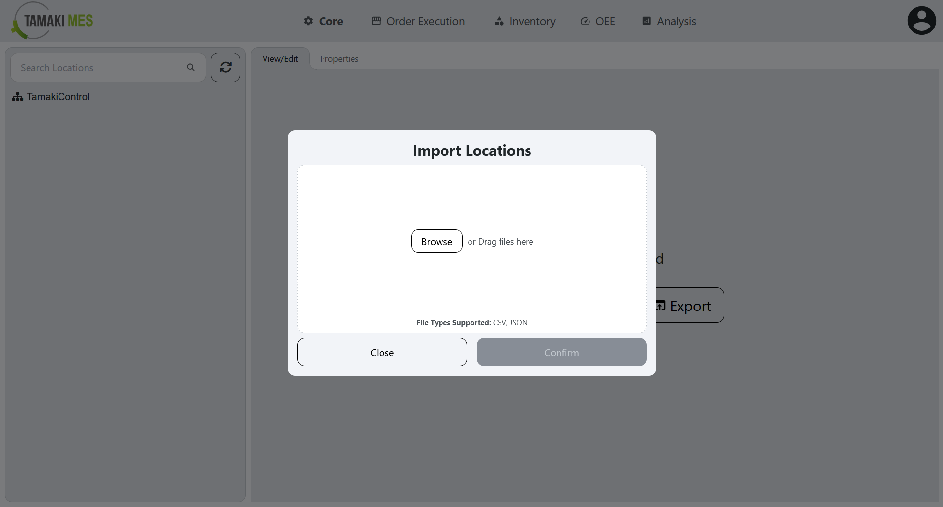Switch to the Properties tab
Viewport: 943px width, 507px height.
(339, 58)
